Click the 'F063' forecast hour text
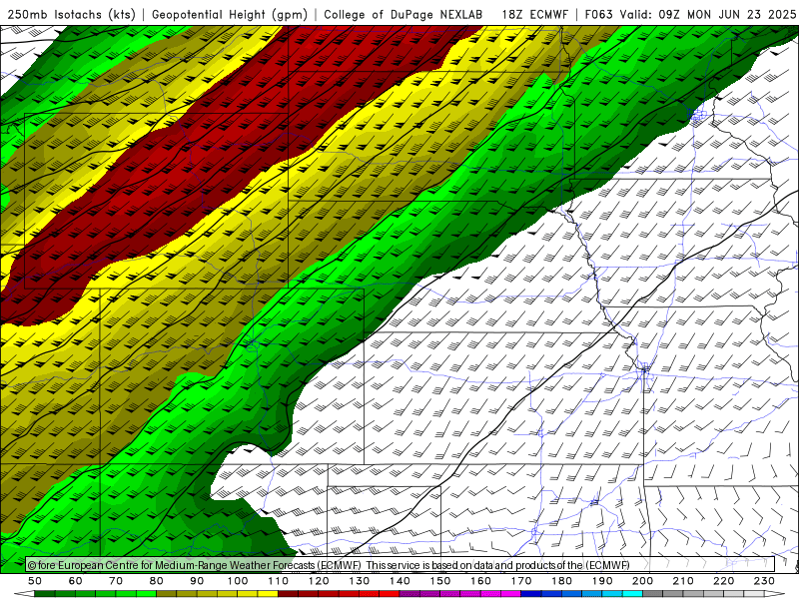Screen dimensions: 799x599 (598, 14)
